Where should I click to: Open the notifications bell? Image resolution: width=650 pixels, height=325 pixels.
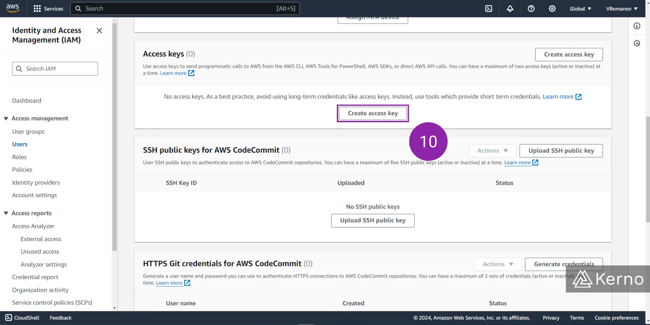pyautogui.click(x=510, y=8)
